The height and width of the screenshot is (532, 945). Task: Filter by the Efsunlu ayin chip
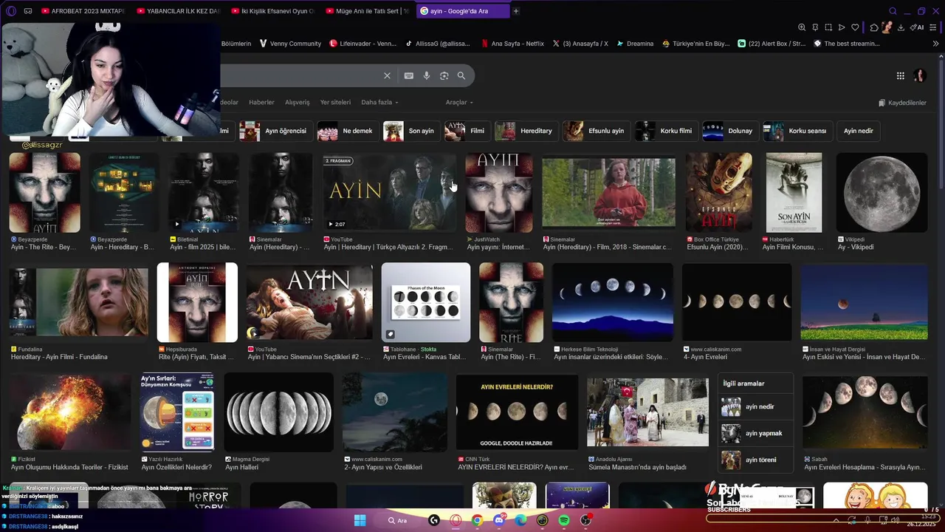click(597, 131)
